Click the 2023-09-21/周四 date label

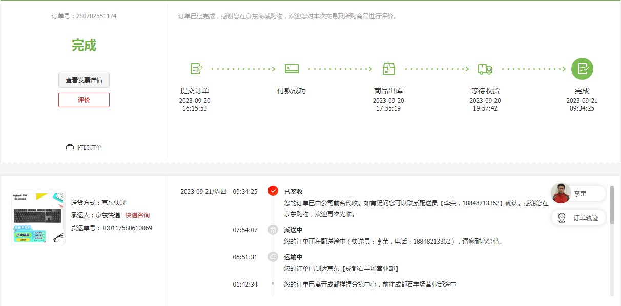(x=203, y=192)
